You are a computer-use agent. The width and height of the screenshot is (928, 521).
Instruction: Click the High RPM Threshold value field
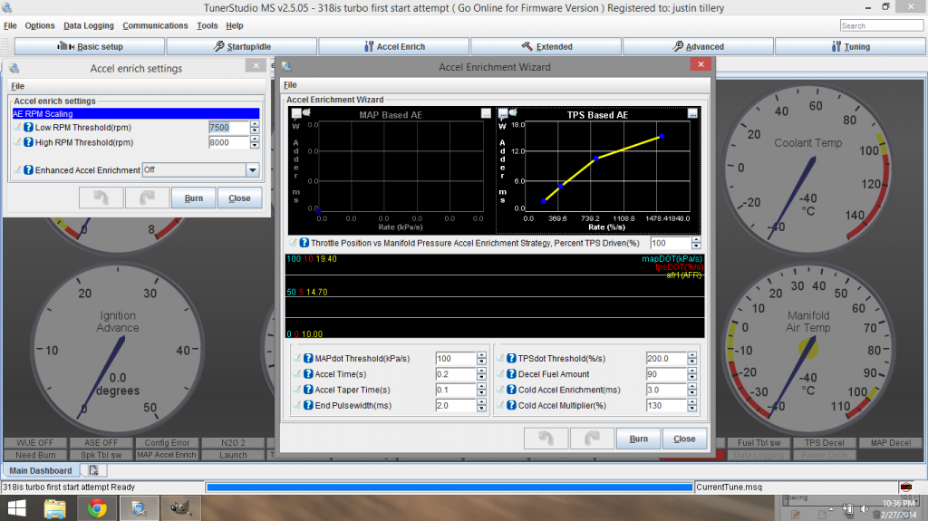[228, 142]
